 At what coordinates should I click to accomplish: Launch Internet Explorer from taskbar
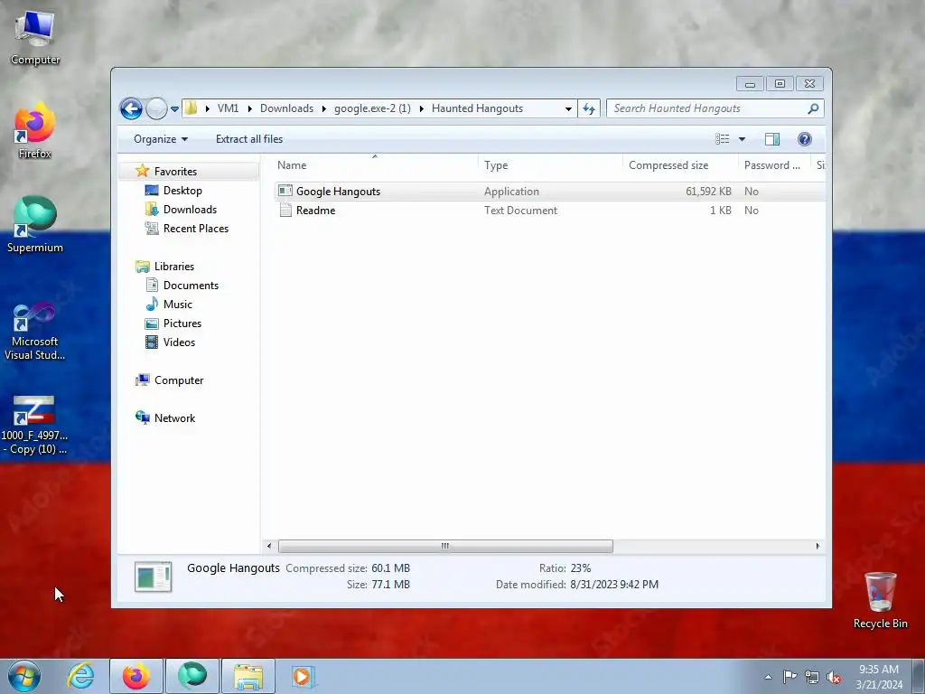point(80,676)
